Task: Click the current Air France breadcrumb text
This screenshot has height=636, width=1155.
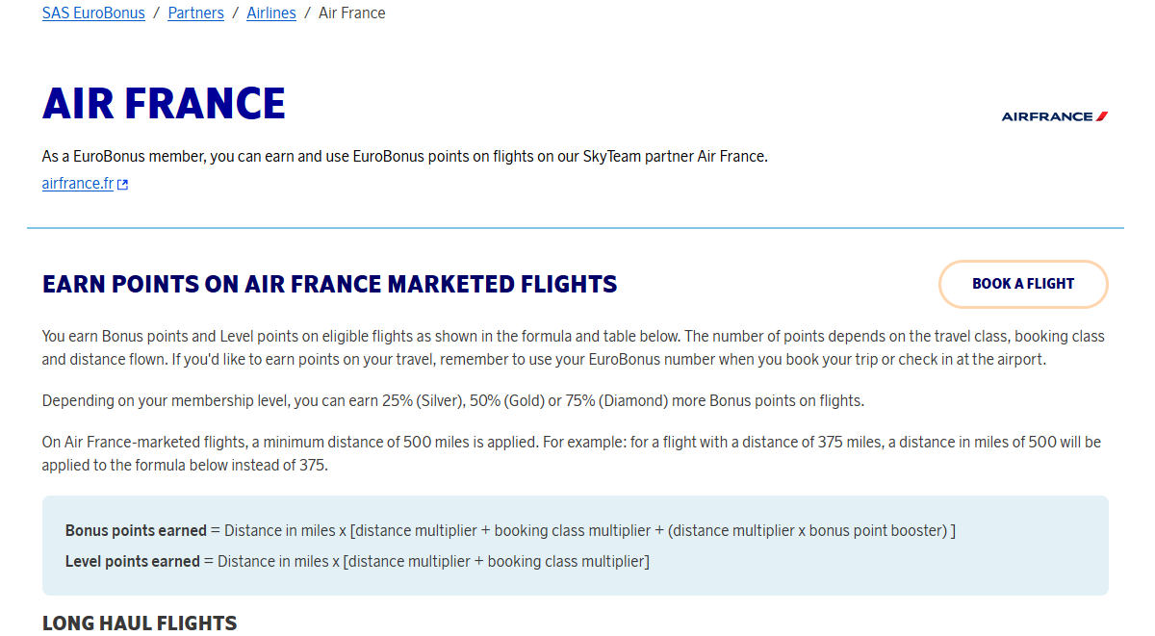Action: (x=351, y=13)
